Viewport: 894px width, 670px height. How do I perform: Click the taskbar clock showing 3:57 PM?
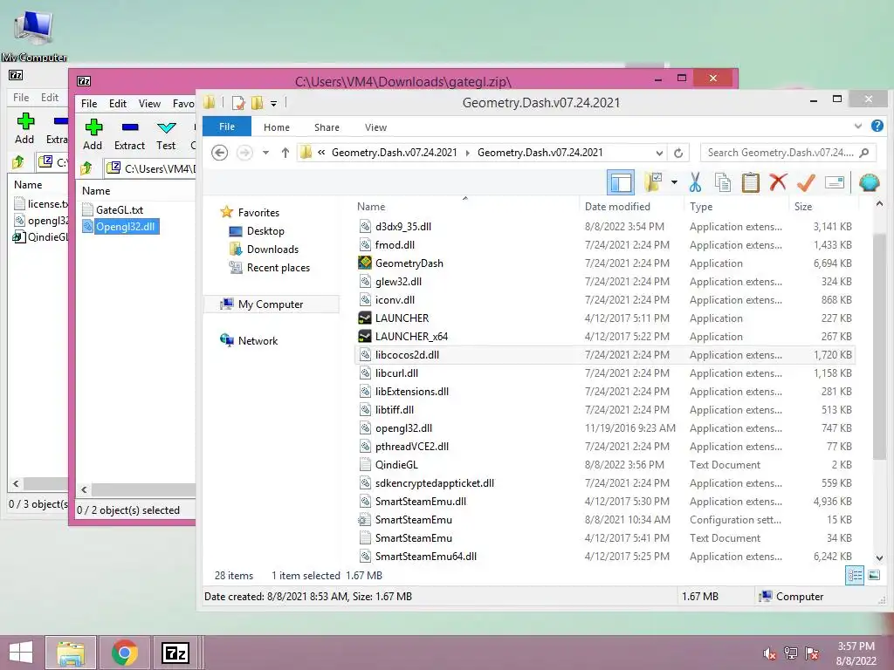click(x=856, y=653)
